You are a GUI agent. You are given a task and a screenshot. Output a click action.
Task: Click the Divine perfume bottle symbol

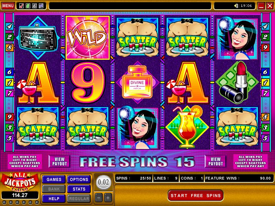point(137,82)
